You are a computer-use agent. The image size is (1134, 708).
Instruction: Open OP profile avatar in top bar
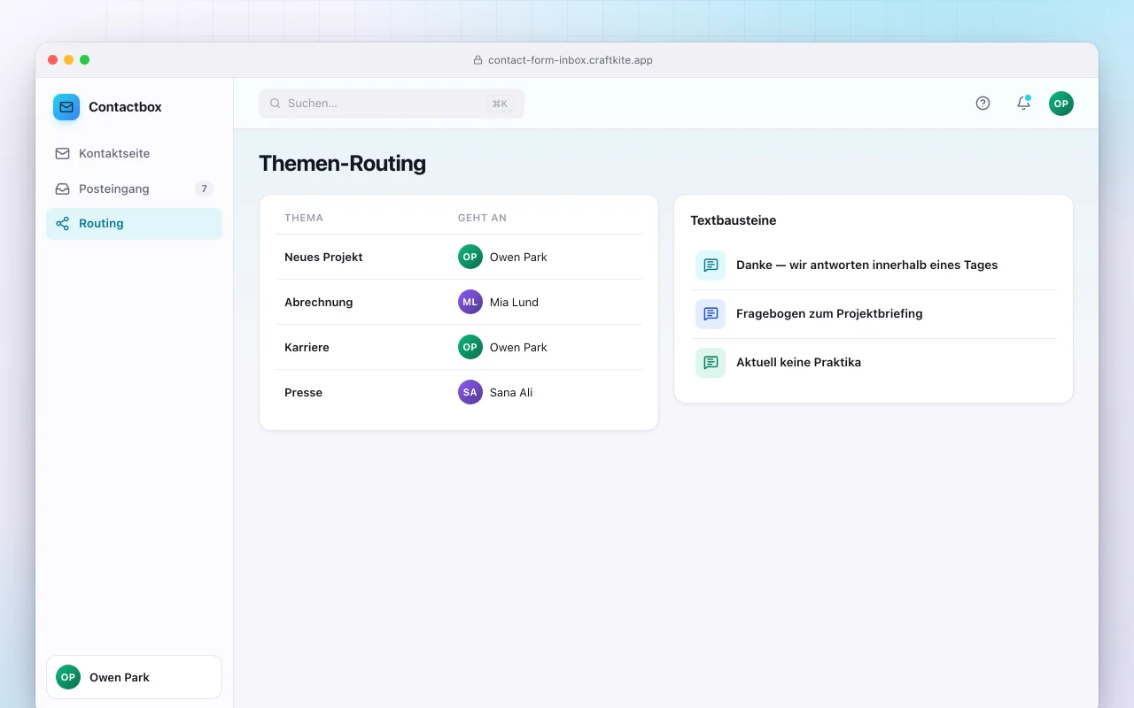click(x=1061, y=104)
